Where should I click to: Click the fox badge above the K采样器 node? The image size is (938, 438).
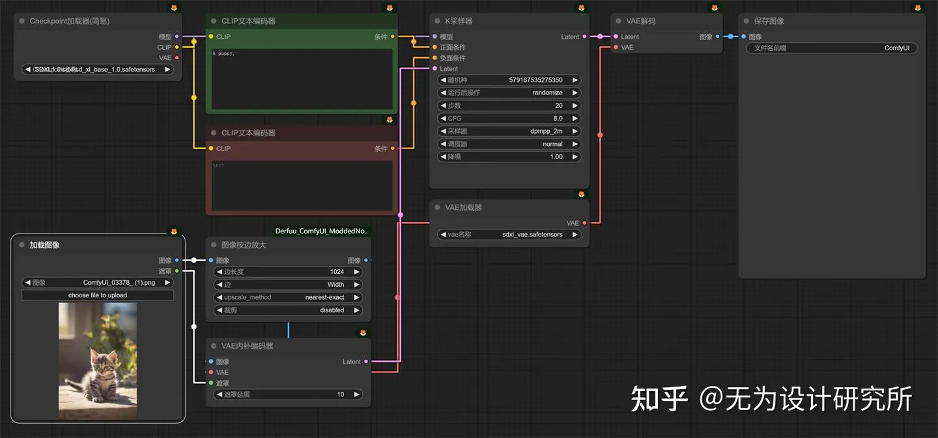coord(582,8)
